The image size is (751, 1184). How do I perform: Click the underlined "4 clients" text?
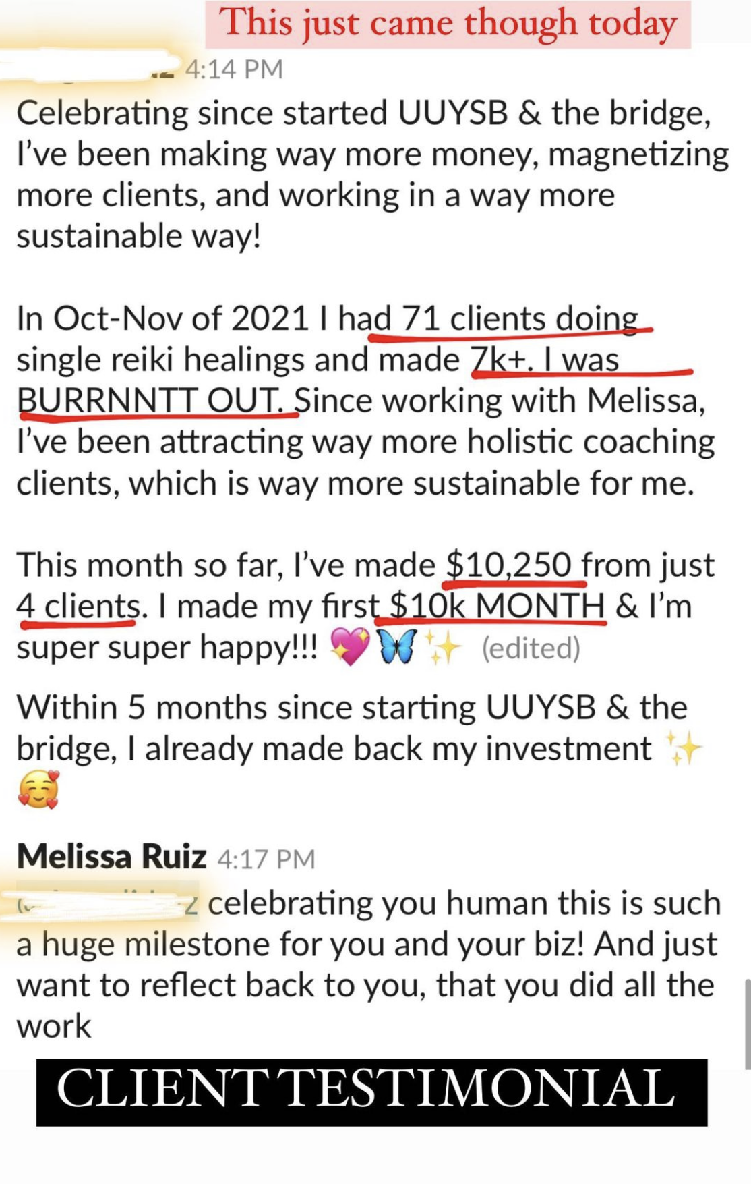[x=78, y=606]
